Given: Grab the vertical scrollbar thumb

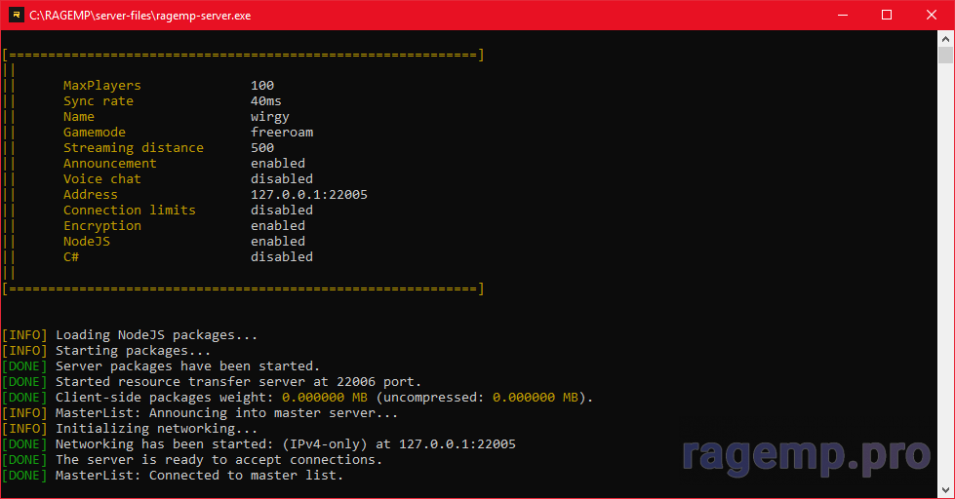Looking at the screenshot, I should (x=945, y=57).
